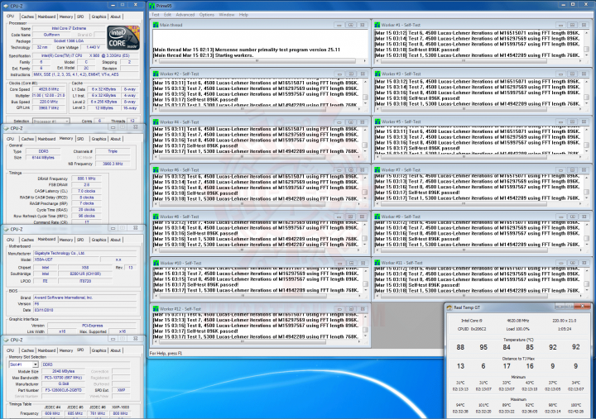Click title icon of CPU-Z Mainboard window
The width and height of the screenshot is (596, 419).
[x=7, y=229]
